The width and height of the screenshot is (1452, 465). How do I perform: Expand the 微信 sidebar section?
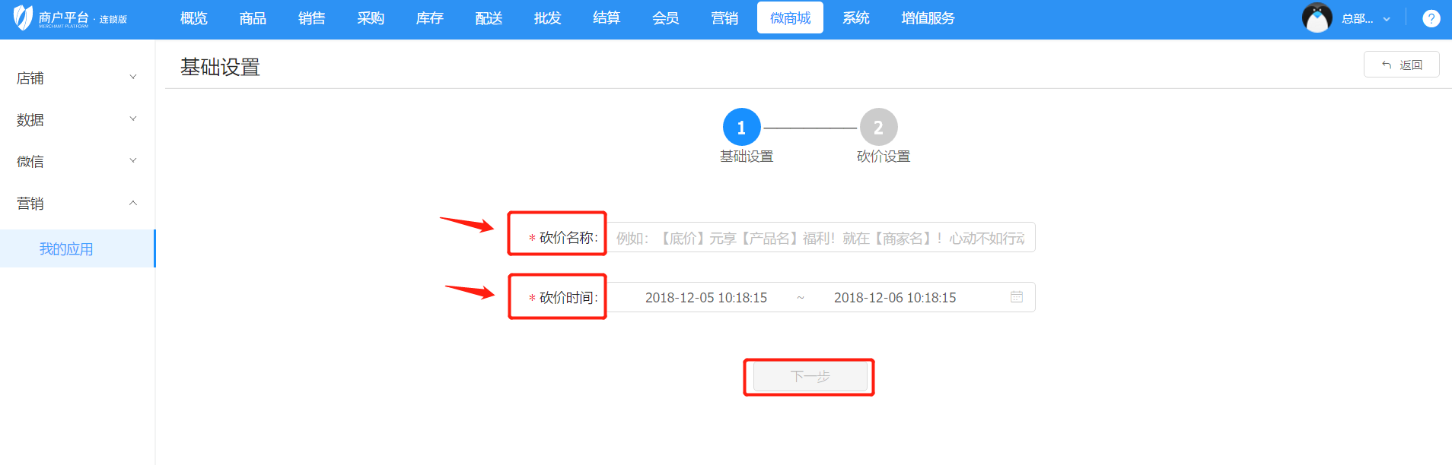click(x=76, y=161)
